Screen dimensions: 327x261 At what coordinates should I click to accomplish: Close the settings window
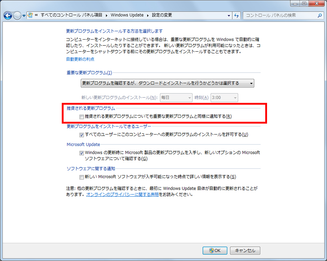point(316,4)
